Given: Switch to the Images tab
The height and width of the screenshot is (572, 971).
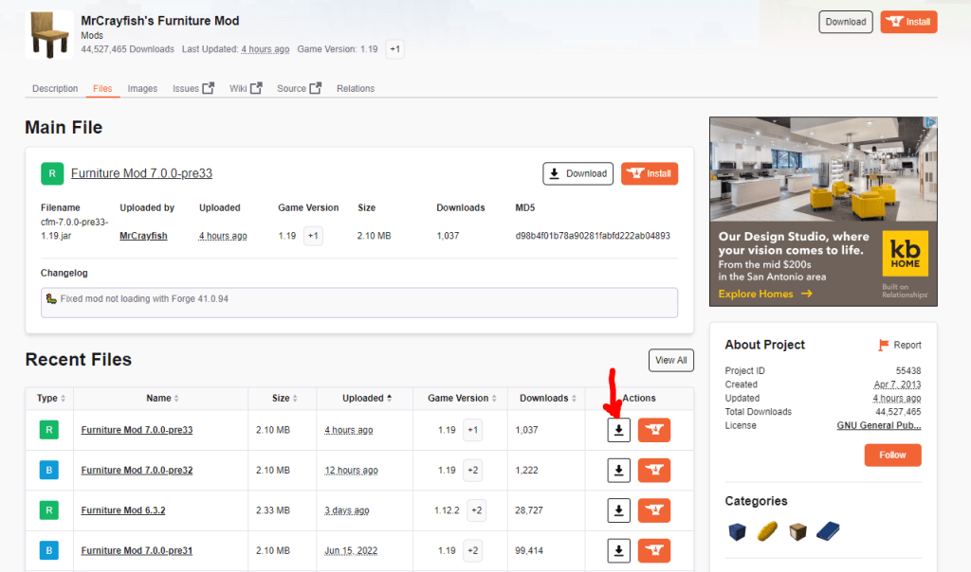Looking at the screenshot, I should pos(142,88).
